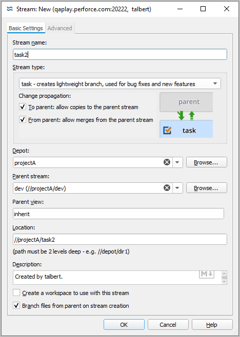Image resolution: width=240 pixels, height=337 pixels.
Task: Uncheck From parent allow merges option
Action: (23, 119)
